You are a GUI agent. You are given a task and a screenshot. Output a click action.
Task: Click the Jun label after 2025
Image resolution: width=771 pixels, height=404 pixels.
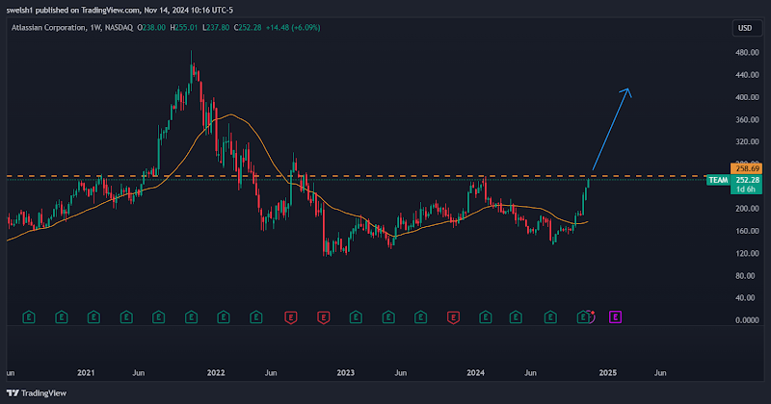660,373
